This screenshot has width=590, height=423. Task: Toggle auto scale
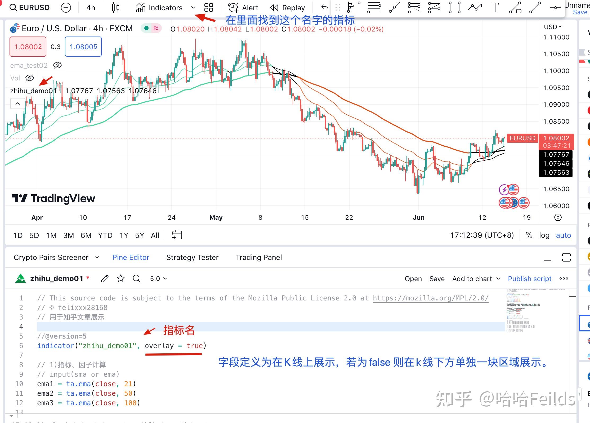pyautogui.click(x=564, y=235)
